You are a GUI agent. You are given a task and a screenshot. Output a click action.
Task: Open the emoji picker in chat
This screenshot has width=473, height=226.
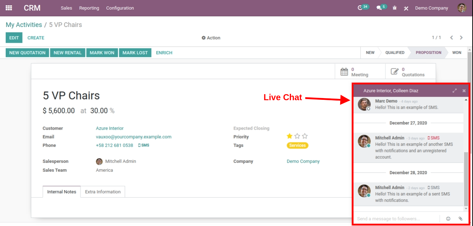coord(448,219)
